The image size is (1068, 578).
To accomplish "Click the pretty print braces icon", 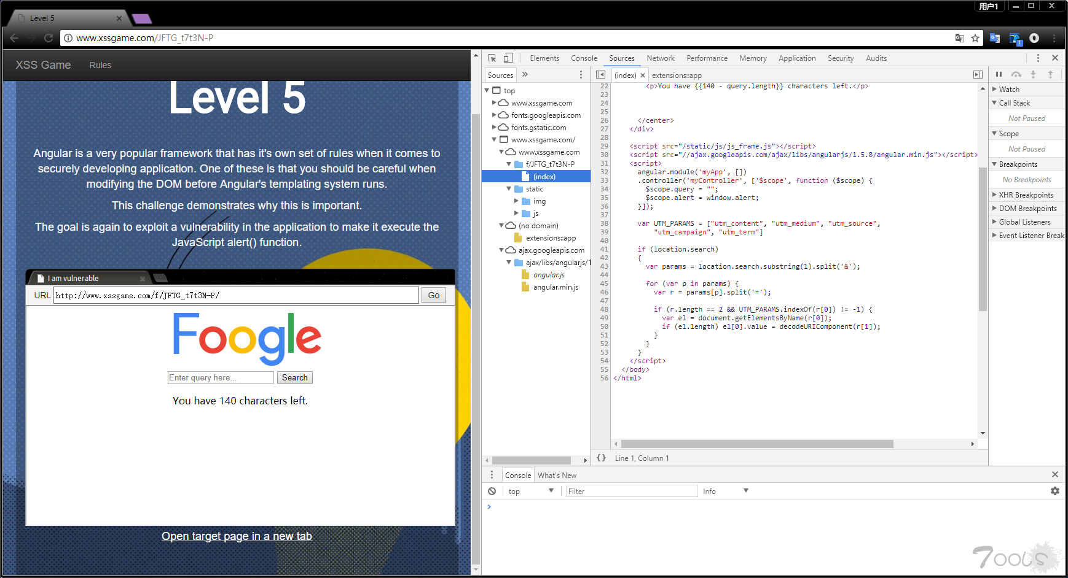I will 601,458.
